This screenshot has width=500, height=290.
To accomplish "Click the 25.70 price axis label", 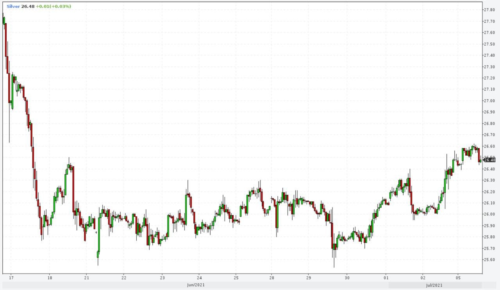I will 490,249.
